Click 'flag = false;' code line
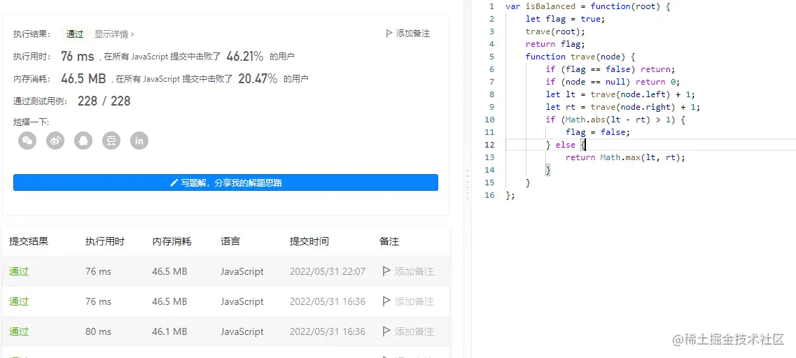Viewport: 796px width, 358px height. [597, 132]
